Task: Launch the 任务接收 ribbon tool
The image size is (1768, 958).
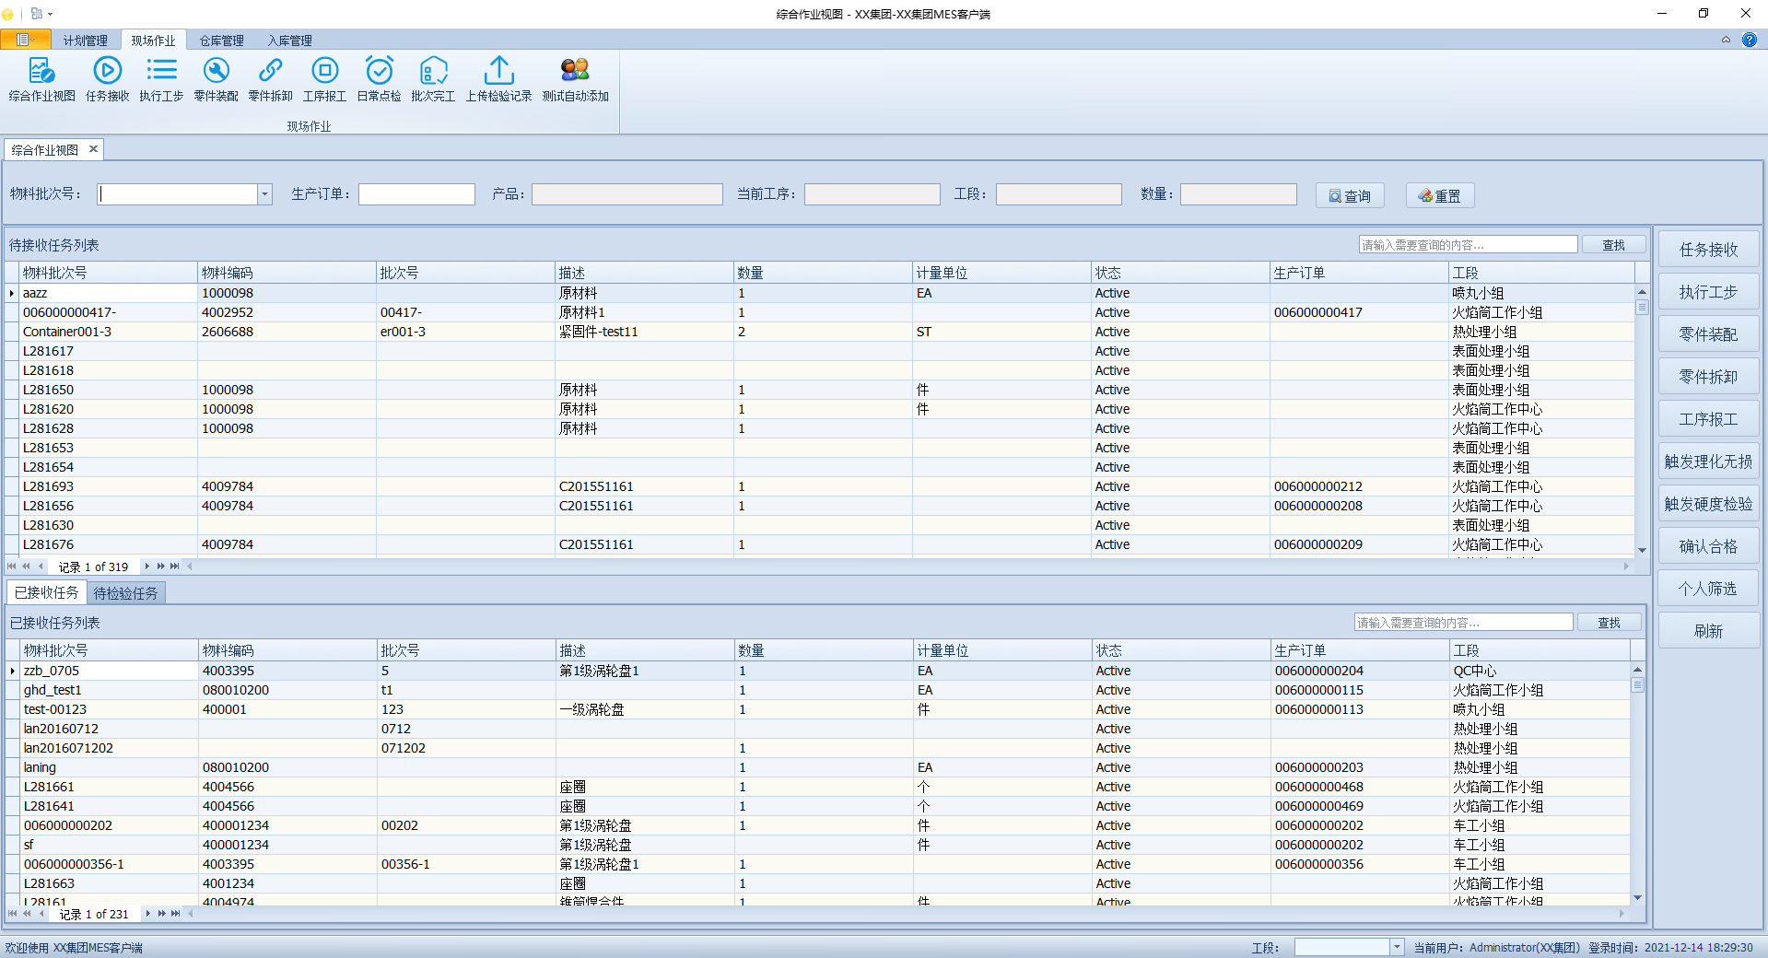Action: point(107,79)
